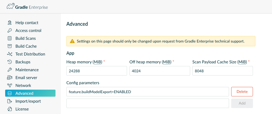Click the Access control key icon
The image size is (272, 114).
(x=10, y=31)
